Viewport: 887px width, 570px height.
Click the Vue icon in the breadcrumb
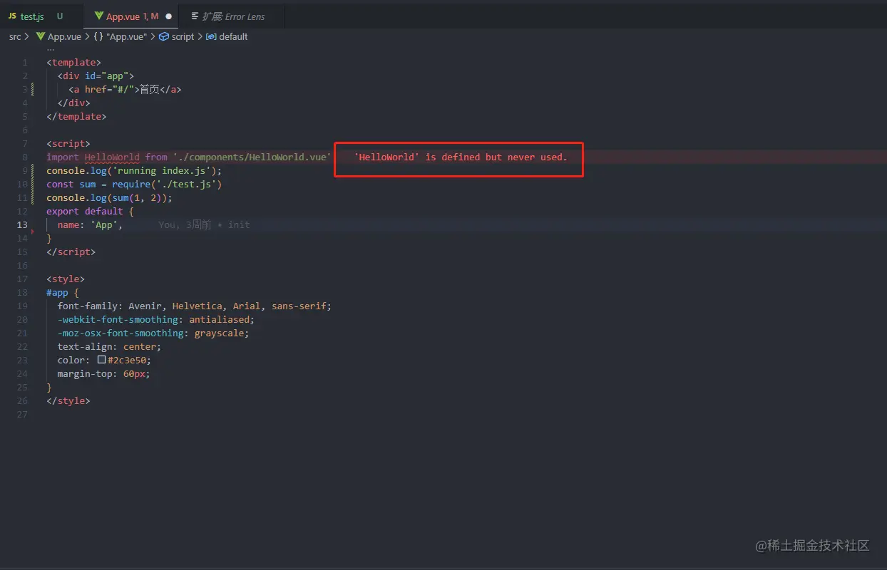tap(40, 36)
